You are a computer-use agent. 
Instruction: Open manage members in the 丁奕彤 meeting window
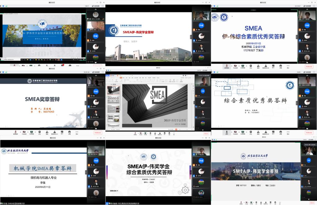point(266,66)
